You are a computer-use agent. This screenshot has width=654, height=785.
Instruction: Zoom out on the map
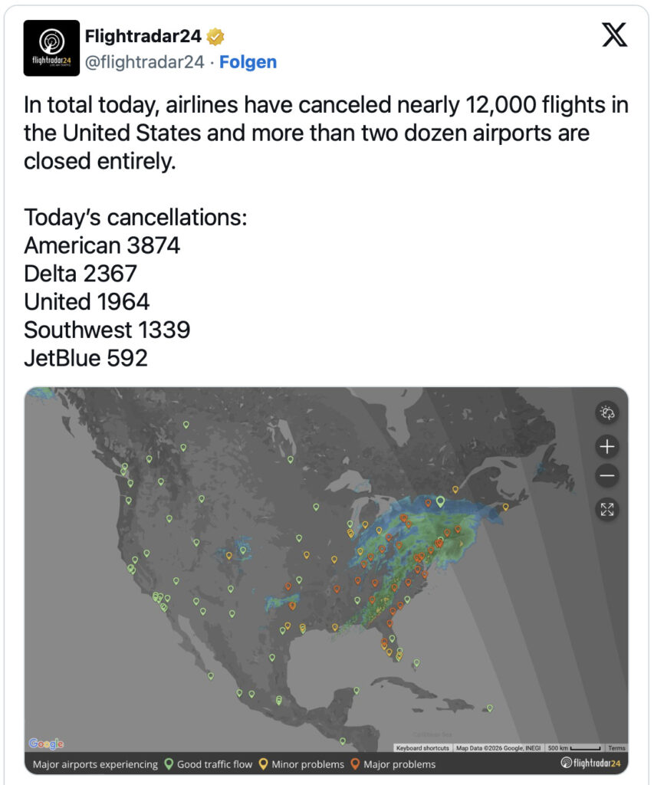pyautogui.click(x=606, y=475)
